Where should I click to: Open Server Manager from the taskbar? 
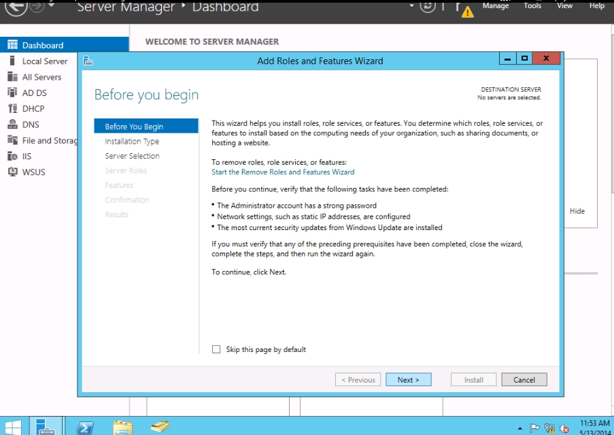pyautogui.click(x=46, y=426)
